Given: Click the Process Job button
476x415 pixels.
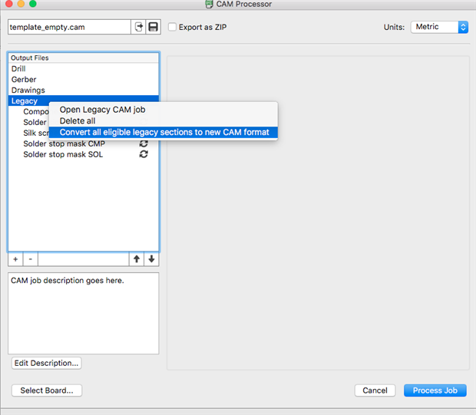Looking at the screenshot, I should click(435, 390).
